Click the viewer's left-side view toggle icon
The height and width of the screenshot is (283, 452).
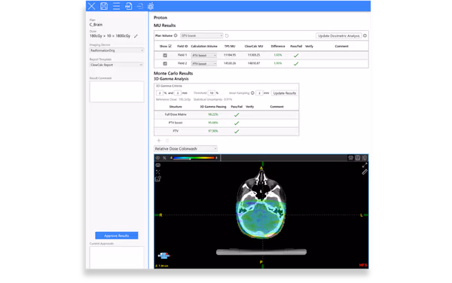point(157,166)
